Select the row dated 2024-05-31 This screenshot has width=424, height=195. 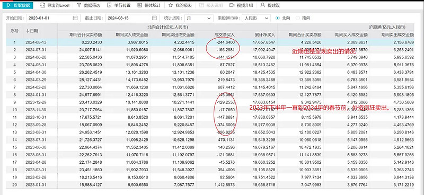[x=210, y=65]
